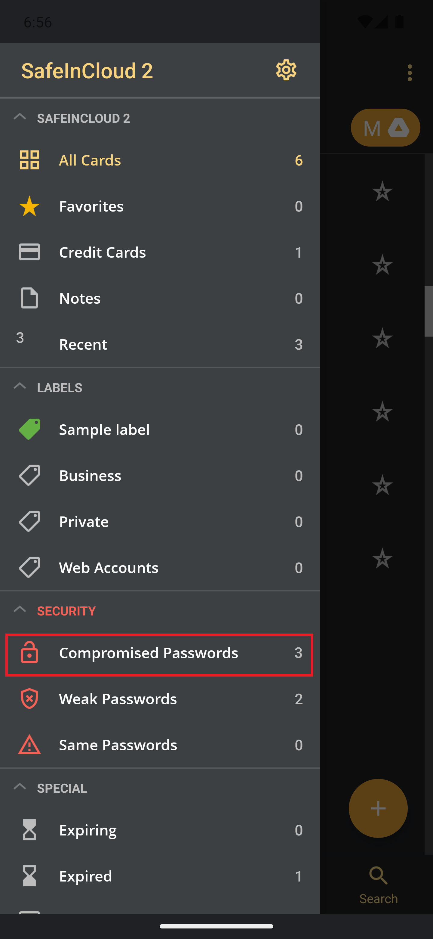The height and width of the screenshot is (939, 433).
Task: Toggle the first card's favorite star
Action: [382, 191]
